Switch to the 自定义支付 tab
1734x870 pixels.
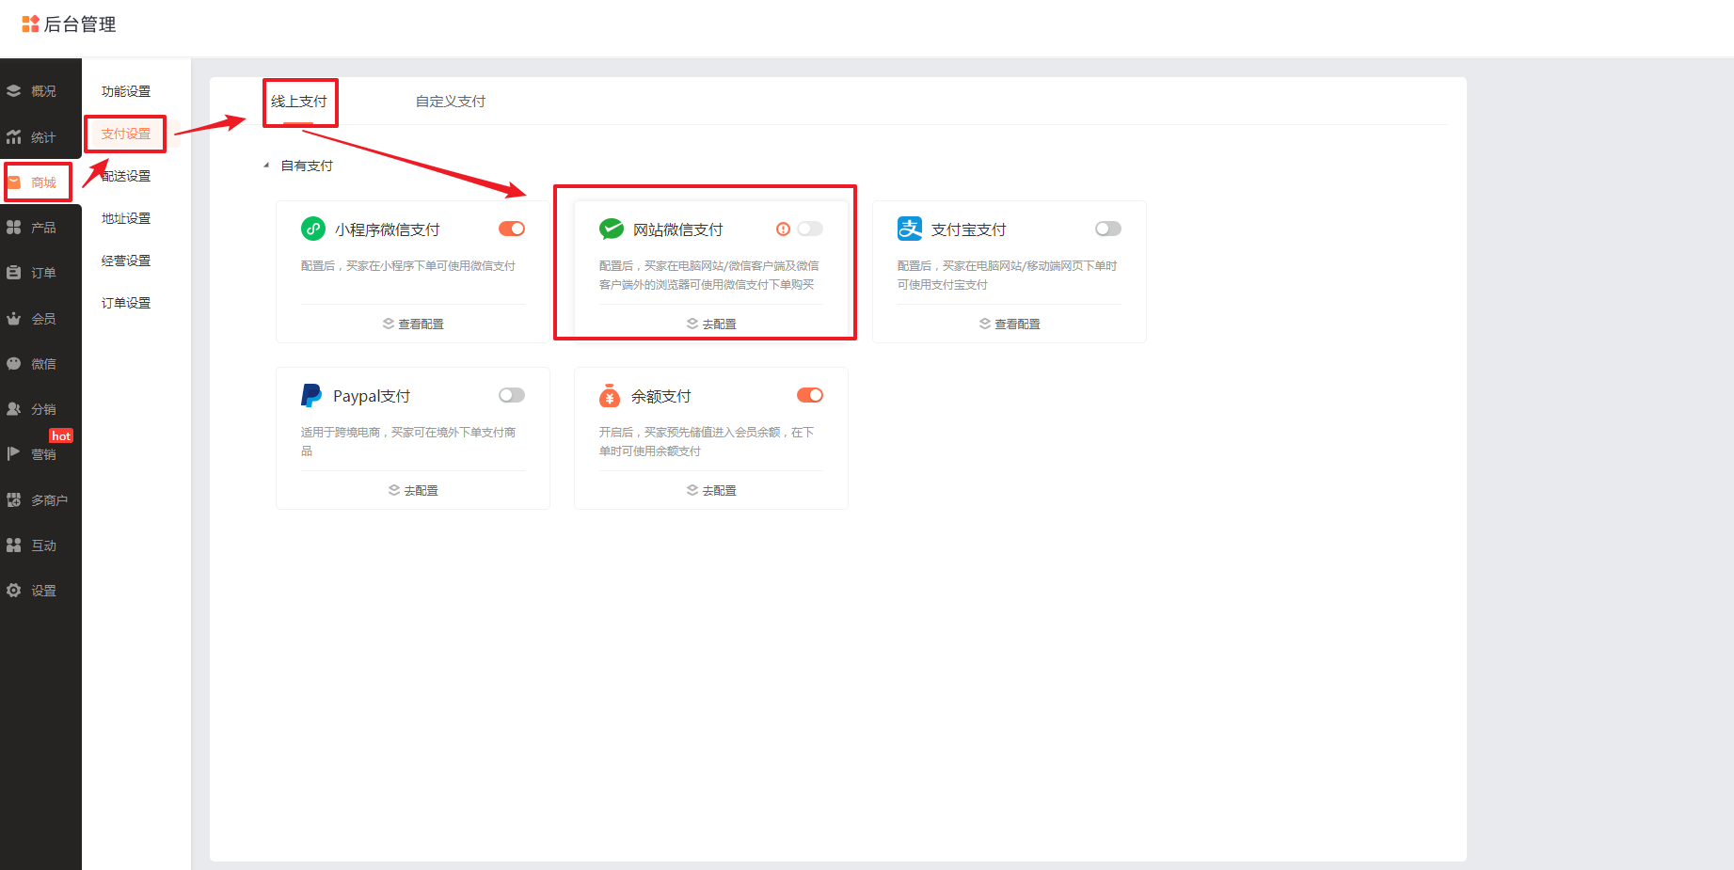[451, 102]
